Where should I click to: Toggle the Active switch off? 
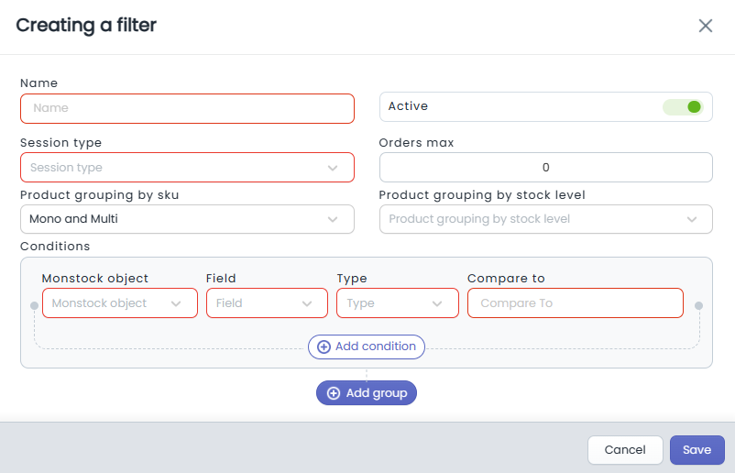(x=683, y=107)
